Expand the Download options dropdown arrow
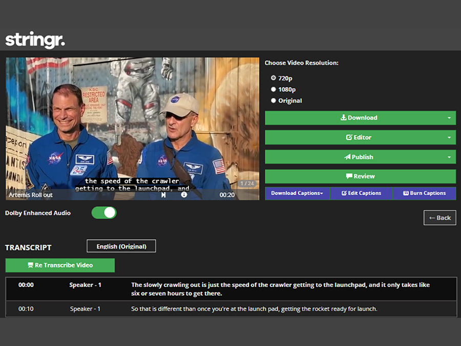Image resolution: width=461 pixels, height=346 pixels. [449, 117]
